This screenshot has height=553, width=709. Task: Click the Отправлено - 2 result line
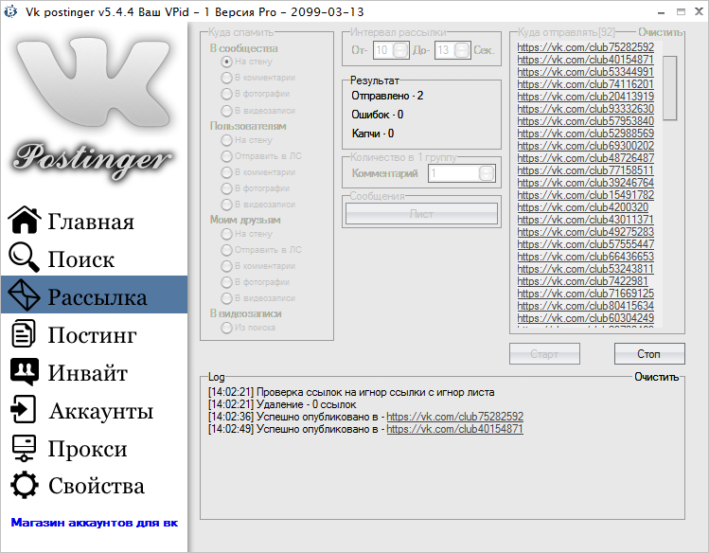tap(387, 96)
